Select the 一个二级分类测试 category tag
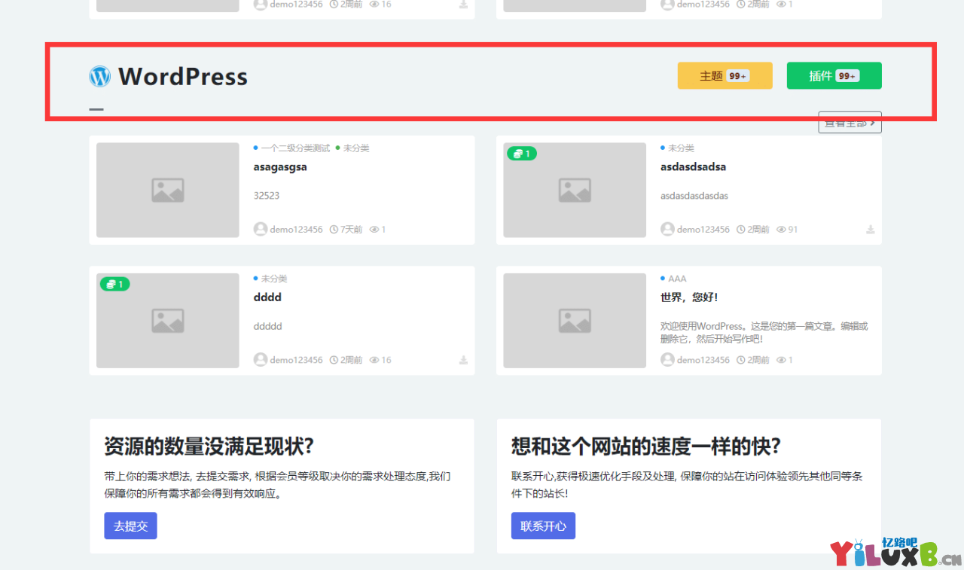 [x=295, y=148]
